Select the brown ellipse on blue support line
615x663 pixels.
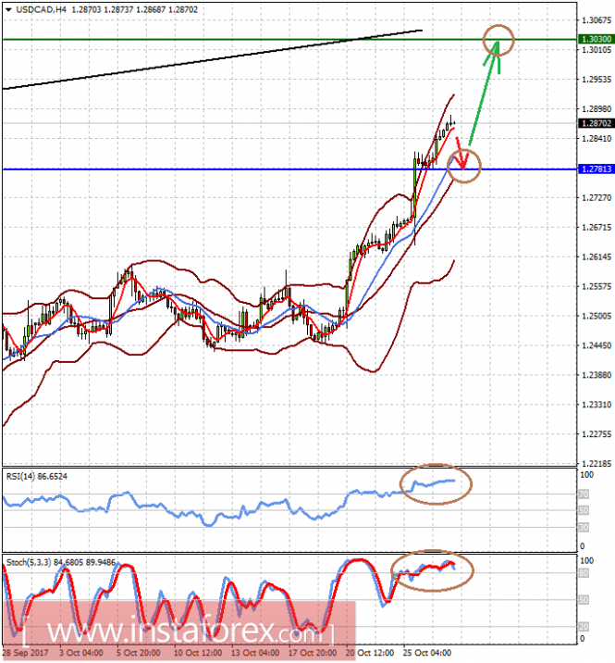[x=463, y=165]
